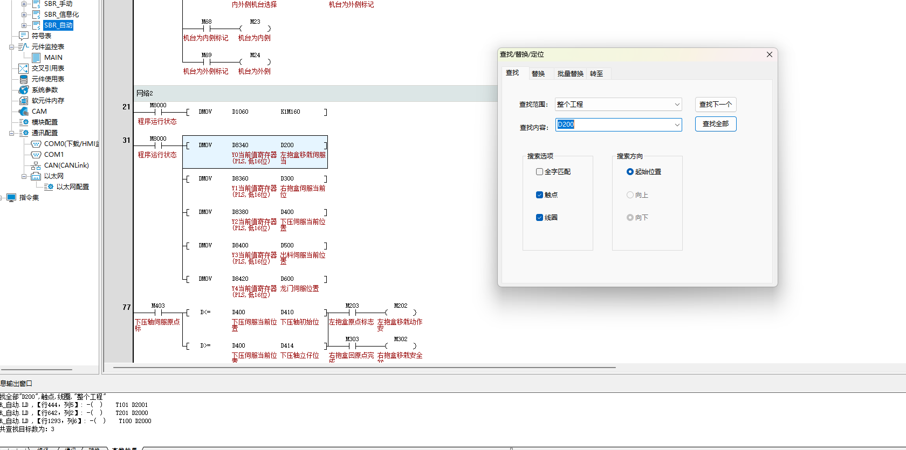
Task: Switch to the 批量替换 tab
Action: [570, 74]
